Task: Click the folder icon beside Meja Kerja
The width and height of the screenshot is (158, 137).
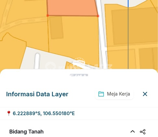Action: pos(101,94)
